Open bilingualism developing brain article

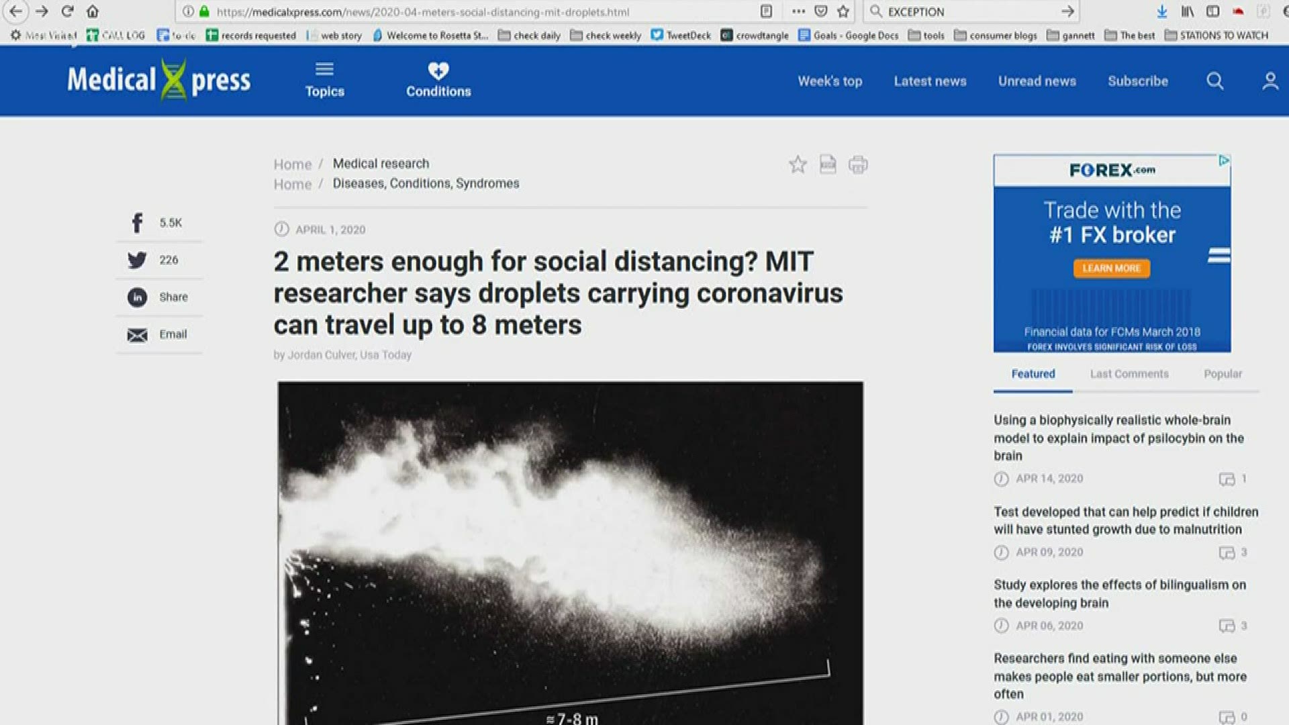click(x=1120, y=593)
